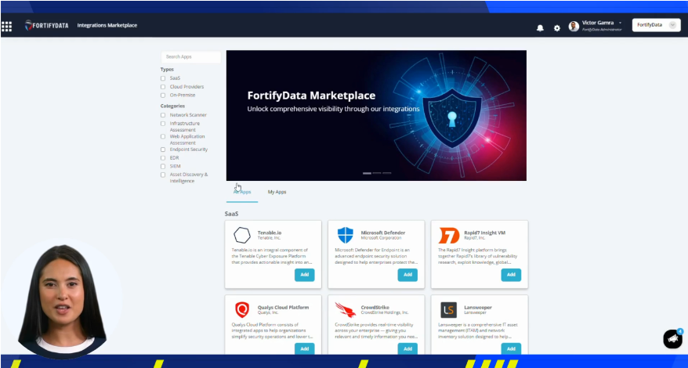Viewport: 688px width, 368px height.
Task: Click the Qualys Cloud Platform icon
Action: [x=242, y=309]
